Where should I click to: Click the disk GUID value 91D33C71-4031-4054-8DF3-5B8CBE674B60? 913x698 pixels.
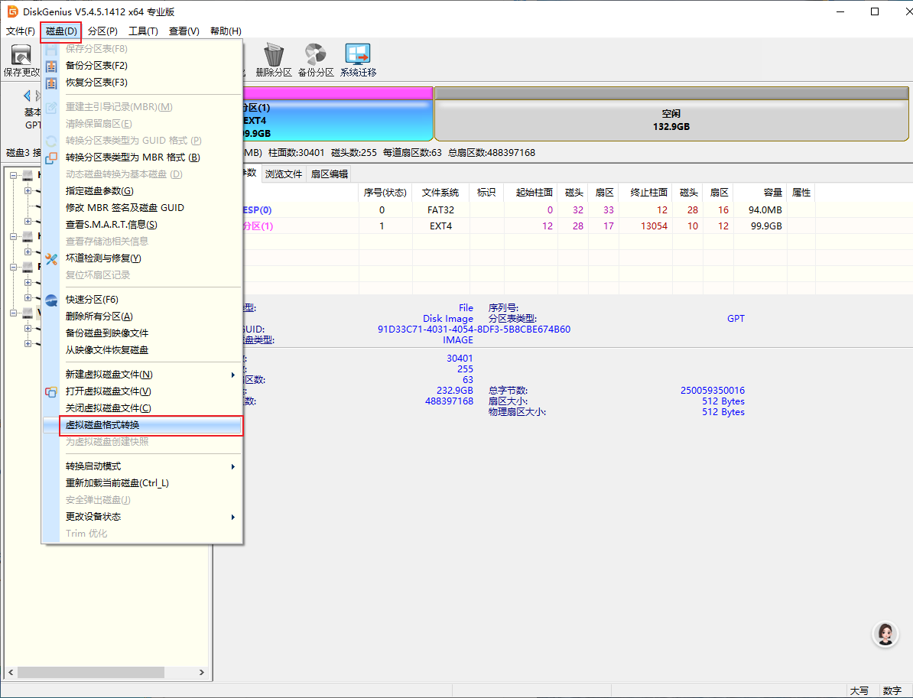click(x=474, y=330)
